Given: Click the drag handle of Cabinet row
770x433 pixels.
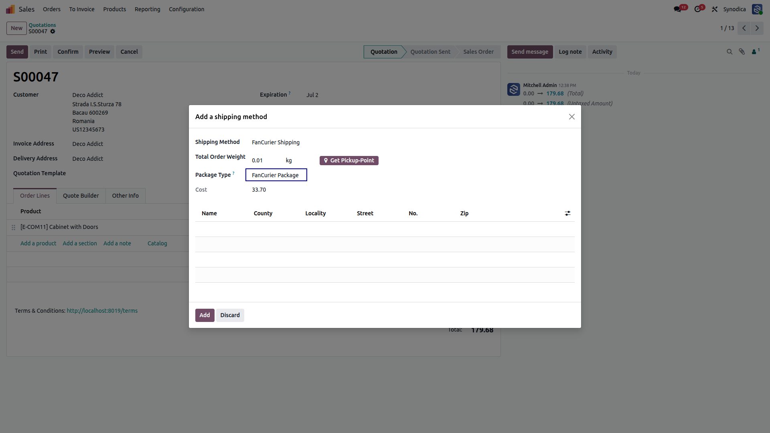Looking at the screenshot, I should 13,227.
